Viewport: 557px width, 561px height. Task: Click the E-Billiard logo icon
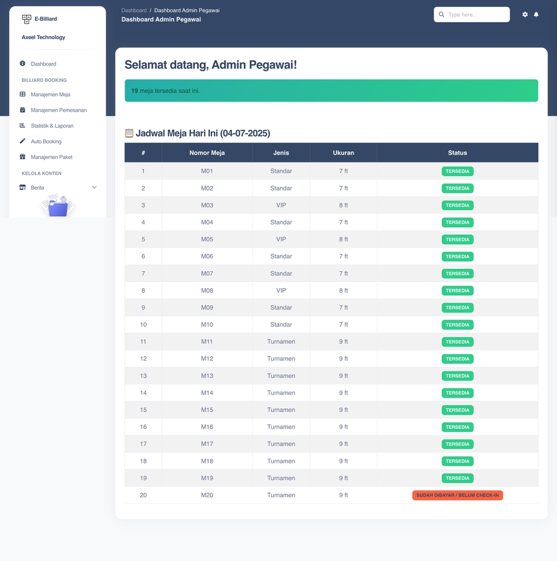pos(26,19)
